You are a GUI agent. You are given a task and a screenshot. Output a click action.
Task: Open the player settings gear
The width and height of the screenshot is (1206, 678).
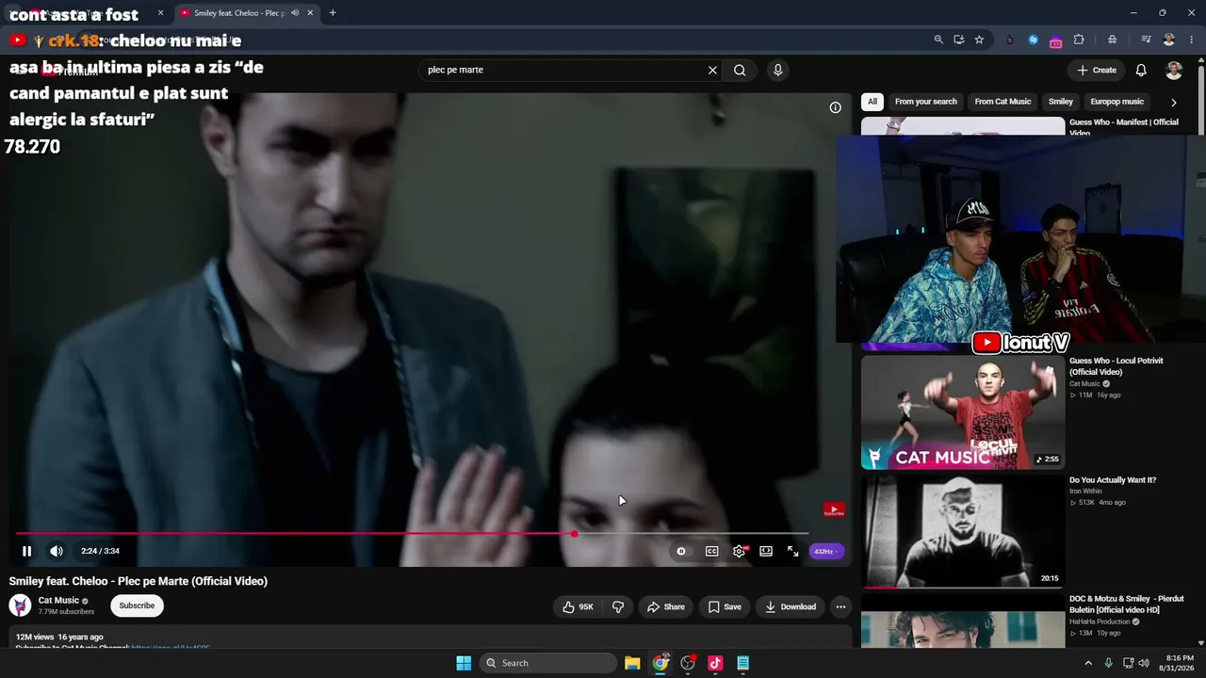pos(740,551)
